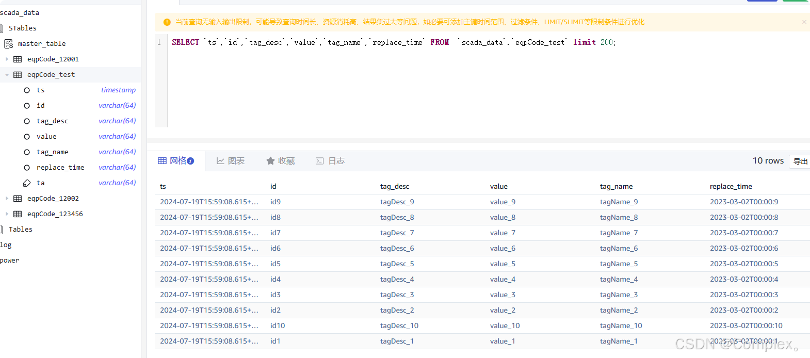The height and width of the screenshot is (358, 810).
Task: Click the column circle icon for id
Action: 27,106
